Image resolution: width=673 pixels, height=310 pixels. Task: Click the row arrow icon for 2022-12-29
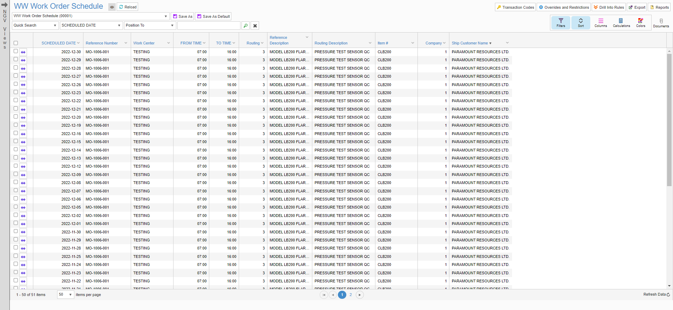click(x=23, y=60)
